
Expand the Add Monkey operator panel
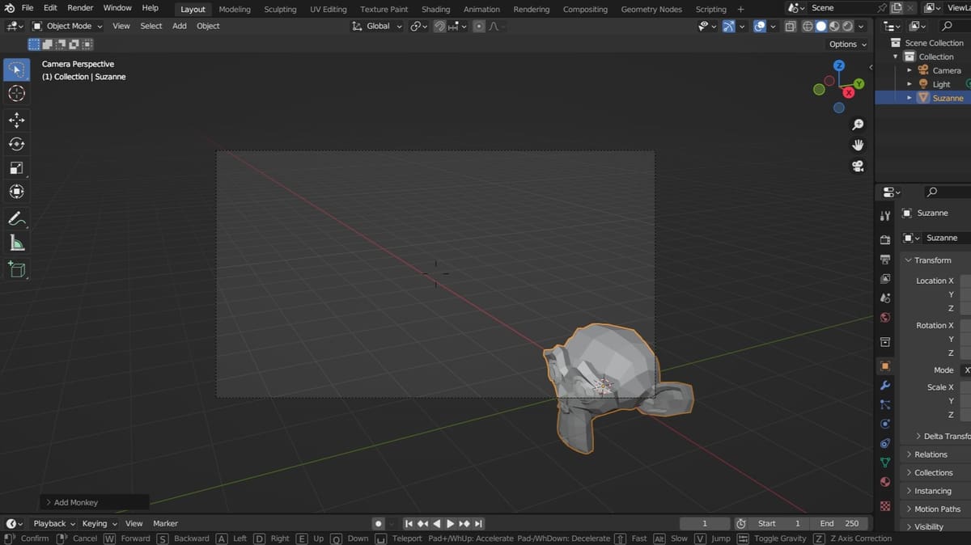tap(94, 502)
